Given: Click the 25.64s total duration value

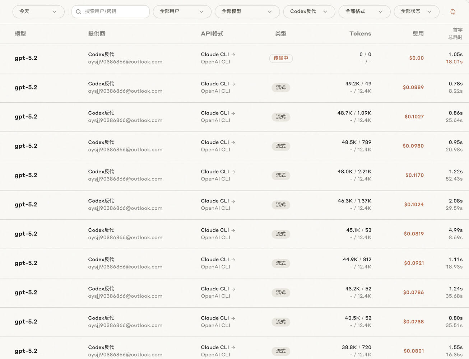Looking at the screenshot, I should point(454,121).
